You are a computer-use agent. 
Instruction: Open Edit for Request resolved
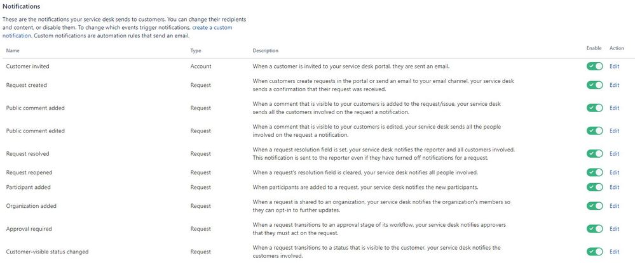coord(615,153)
